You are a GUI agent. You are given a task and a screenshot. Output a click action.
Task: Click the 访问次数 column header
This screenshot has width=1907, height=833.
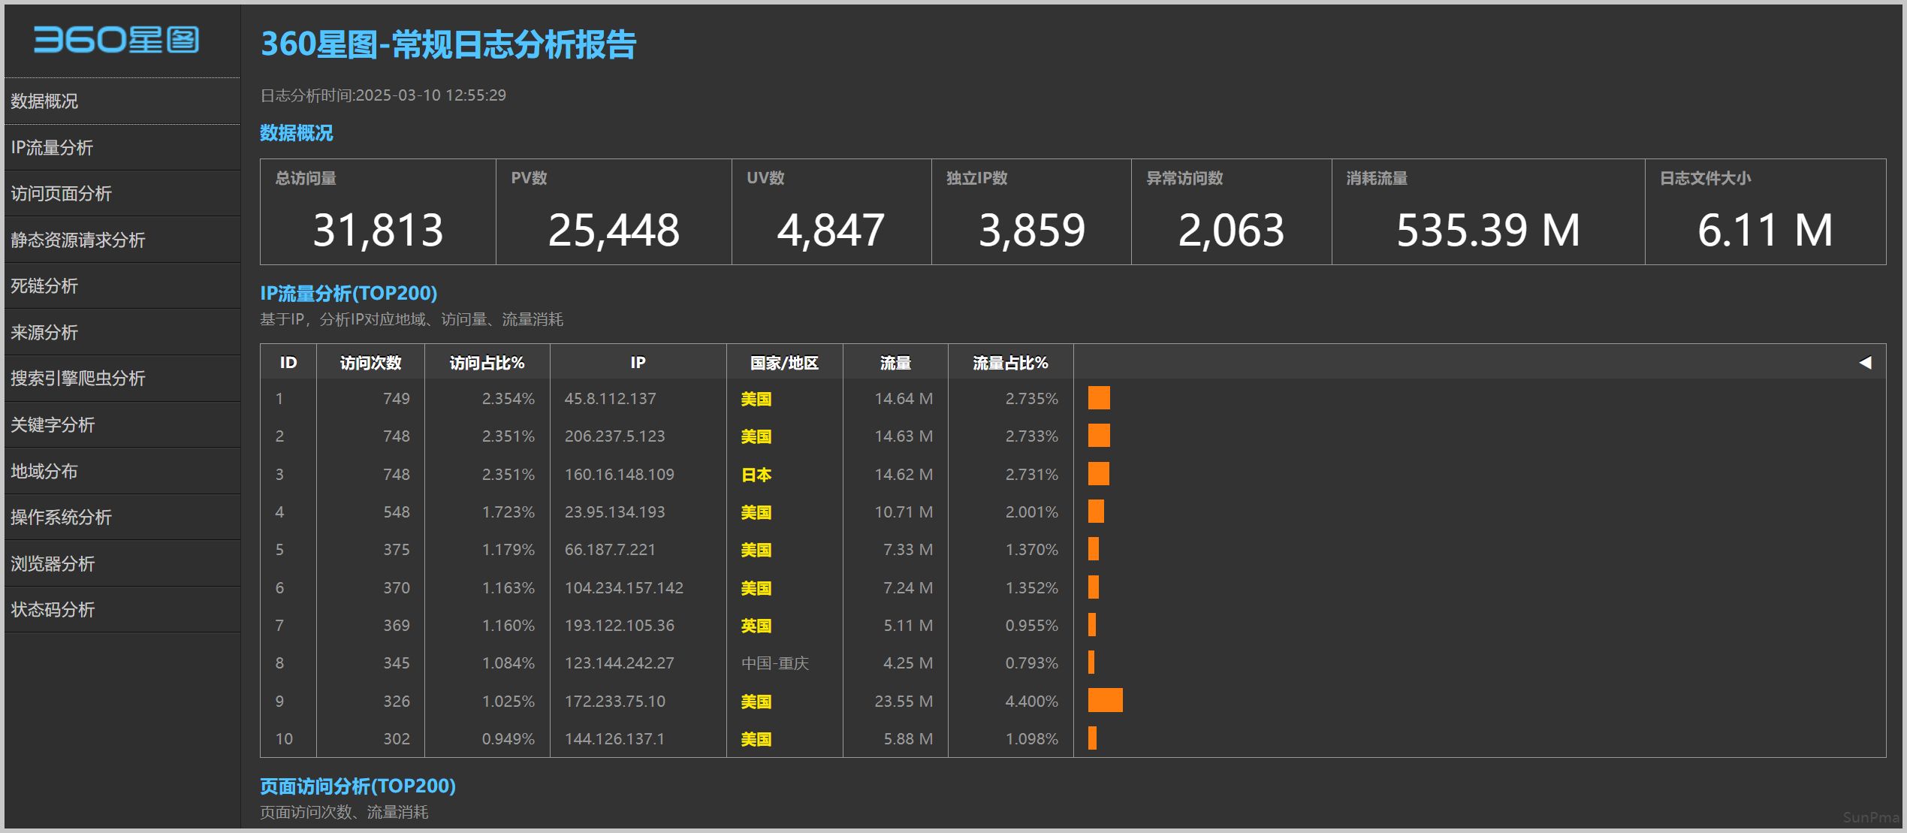pos(371,363)
